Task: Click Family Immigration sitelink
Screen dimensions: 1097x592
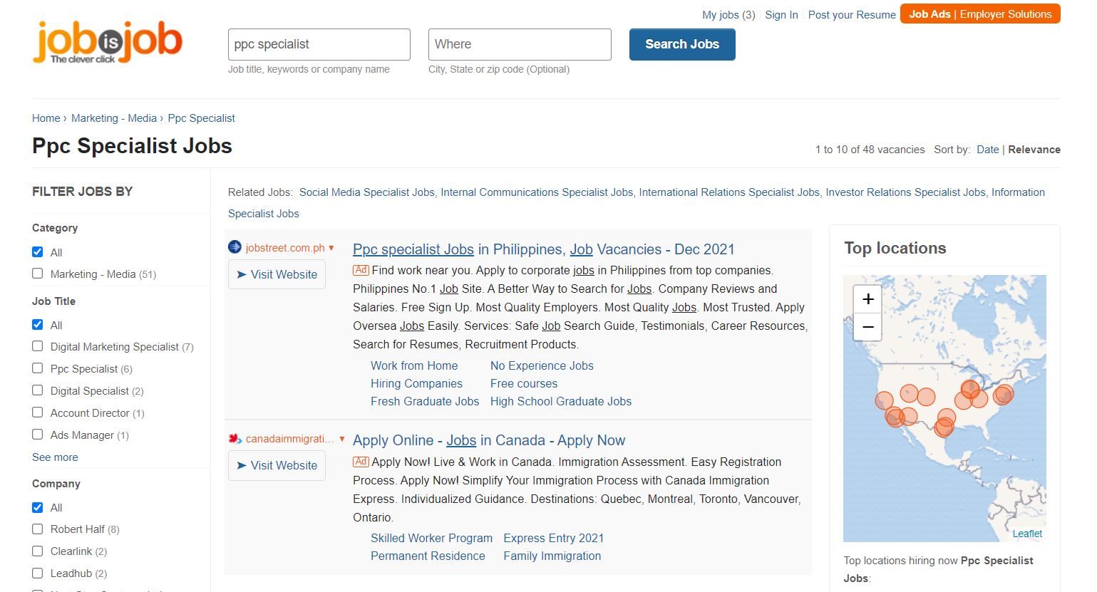Action: point(552,556)
